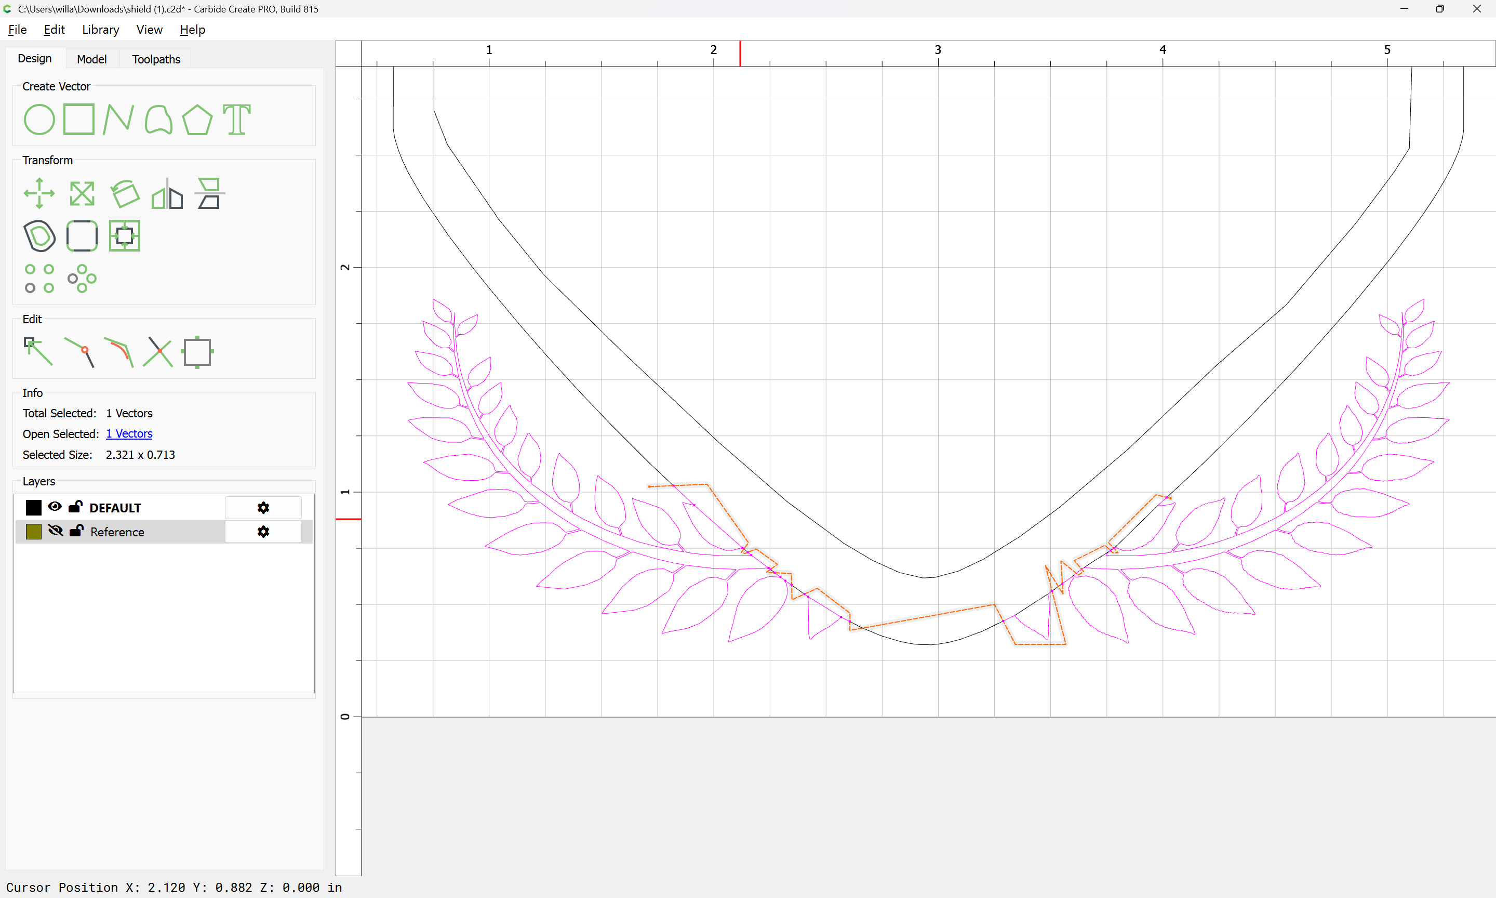
Task: Open the Linear Array tool
Action: (x=39, y=279)
